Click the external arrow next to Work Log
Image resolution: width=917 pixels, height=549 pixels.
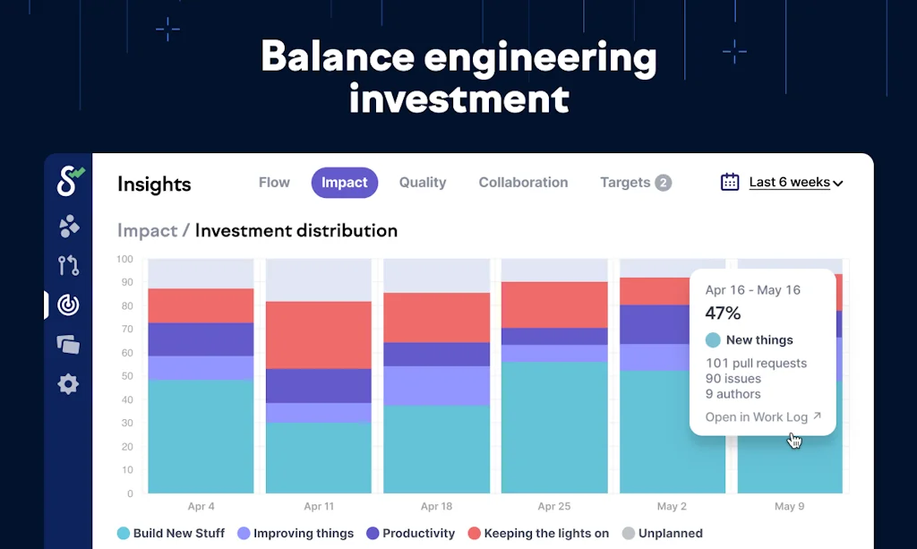(x=817, y=416)
